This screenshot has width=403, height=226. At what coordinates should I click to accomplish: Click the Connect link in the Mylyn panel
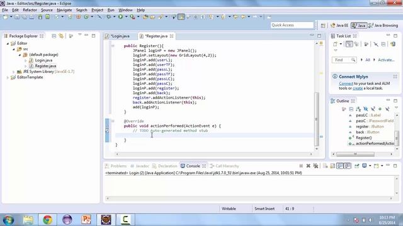click(x=346, y=83)
